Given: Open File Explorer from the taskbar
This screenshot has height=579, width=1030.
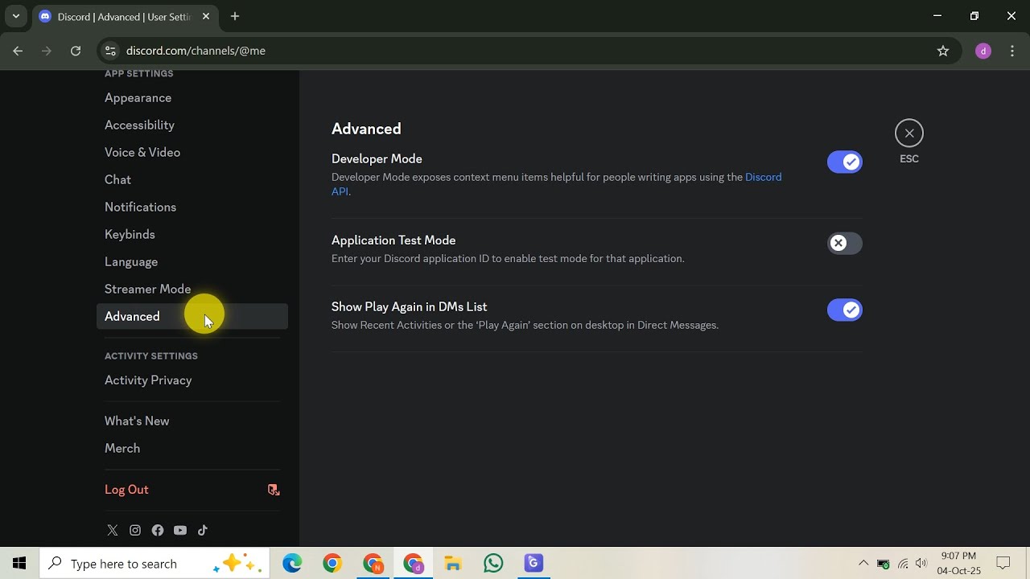Looking at the screenshot, I should point(453,564).
